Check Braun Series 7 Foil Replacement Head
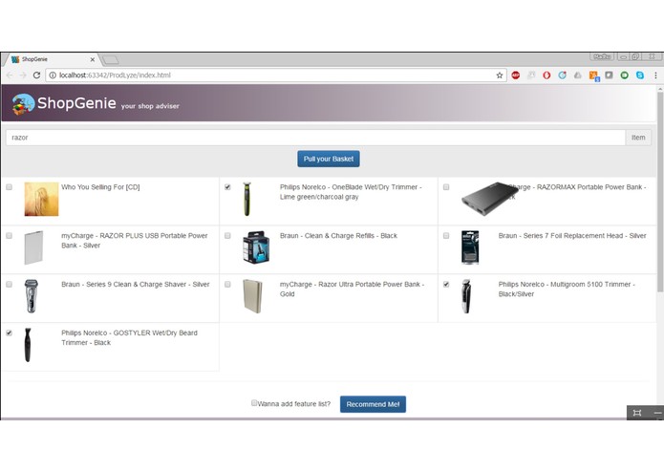Screen dimensions: 664x472 click(x=446, y=236)
